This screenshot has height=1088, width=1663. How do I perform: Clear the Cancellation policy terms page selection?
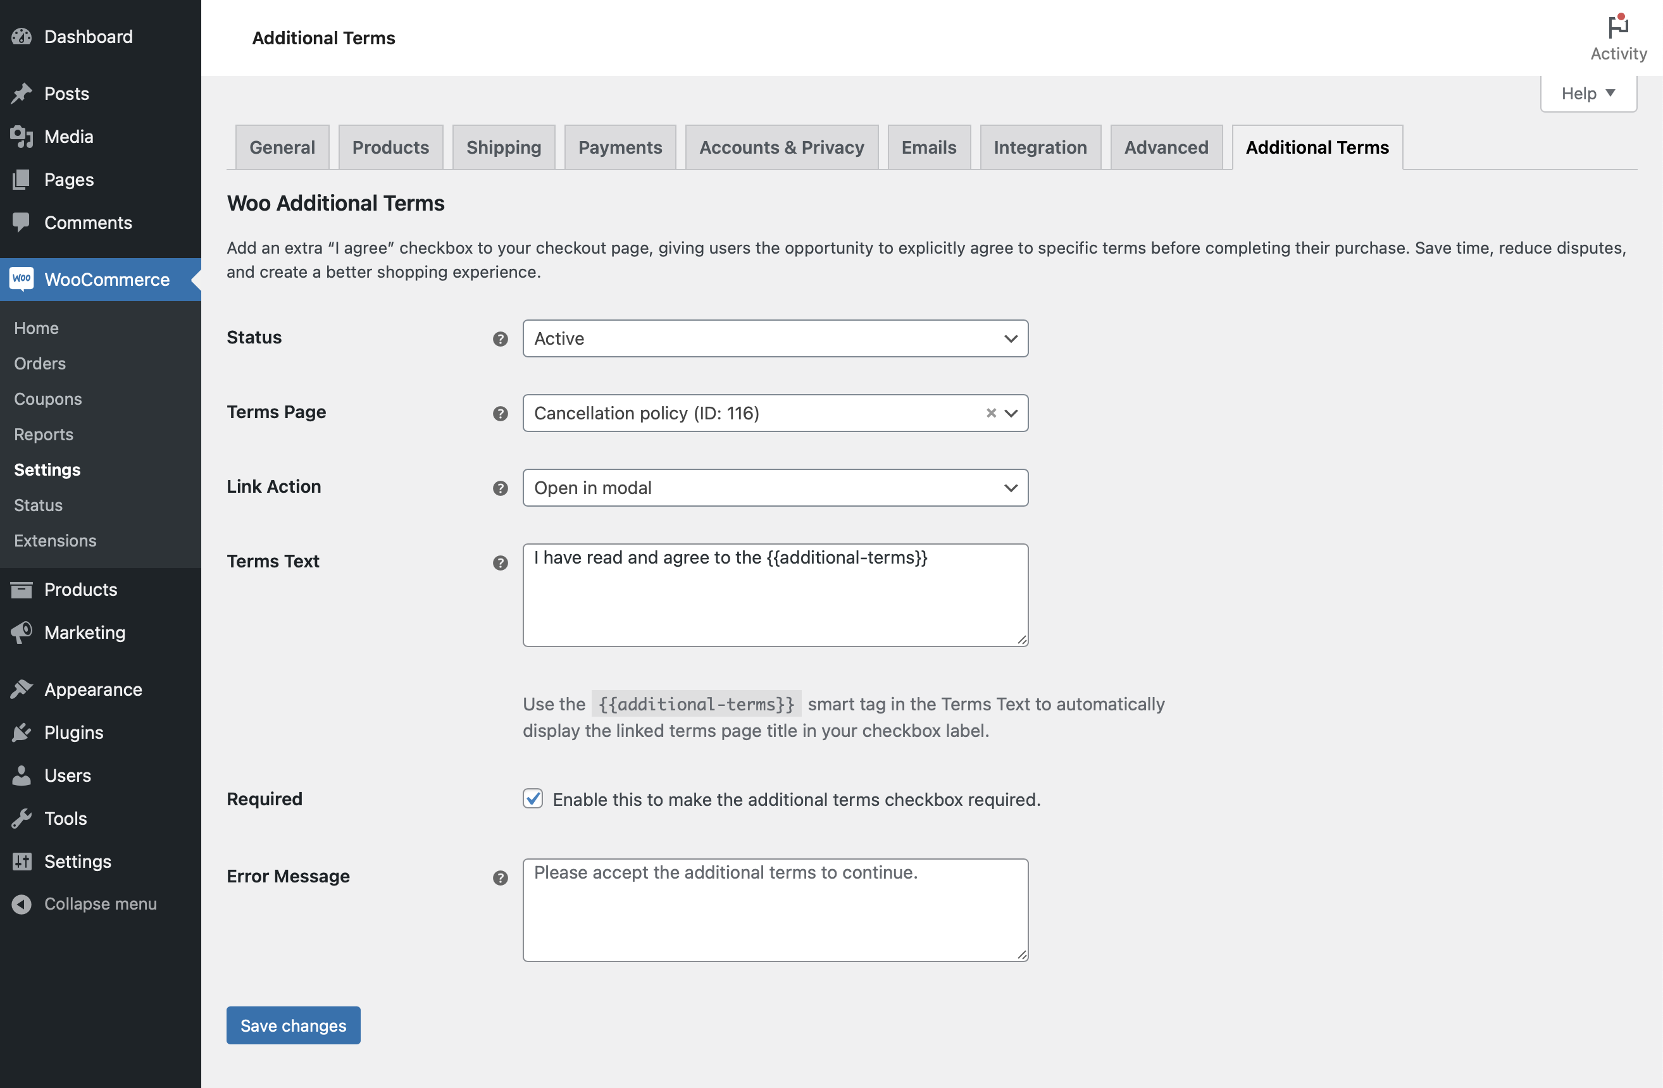pos(990,413)
